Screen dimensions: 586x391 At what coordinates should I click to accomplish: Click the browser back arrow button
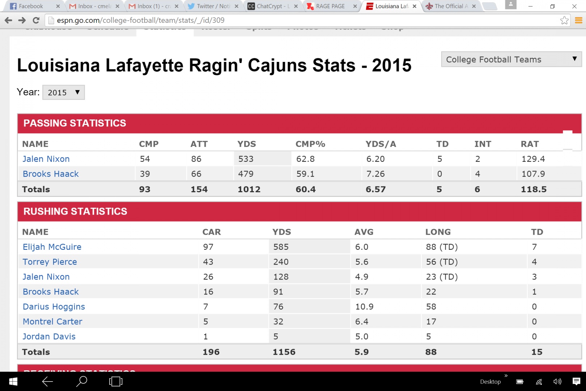8,20
